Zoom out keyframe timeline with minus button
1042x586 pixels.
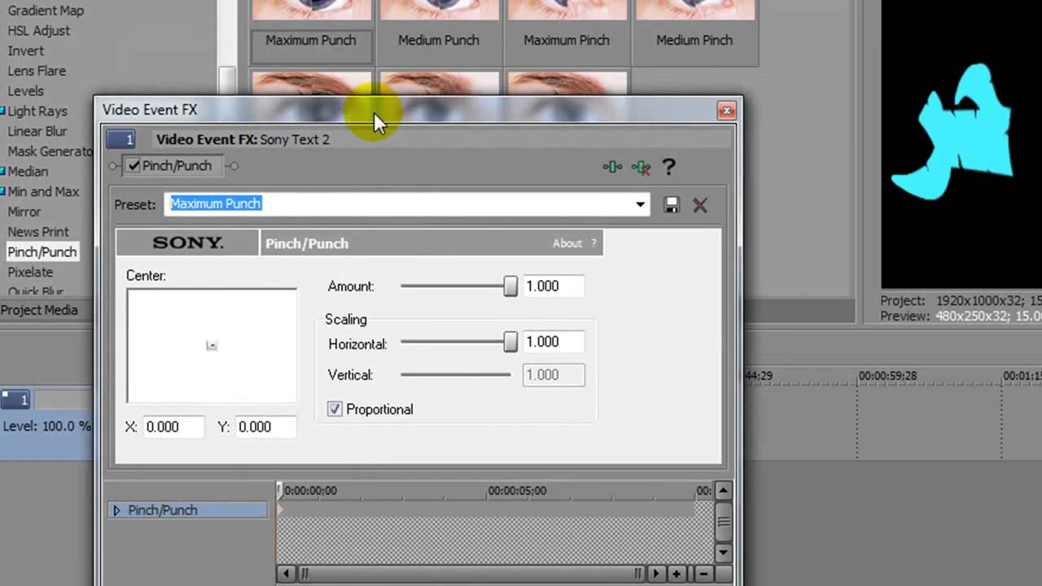click(703, 574)
